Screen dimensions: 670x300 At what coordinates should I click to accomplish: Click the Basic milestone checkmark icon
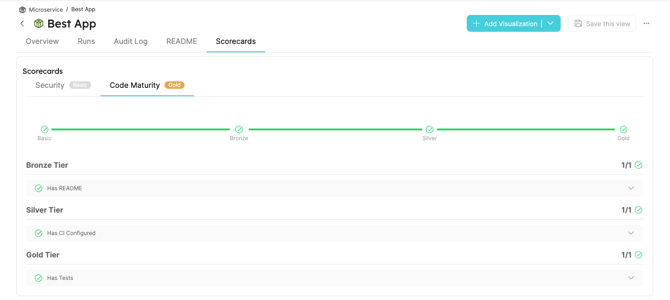[x=44, y=129]
